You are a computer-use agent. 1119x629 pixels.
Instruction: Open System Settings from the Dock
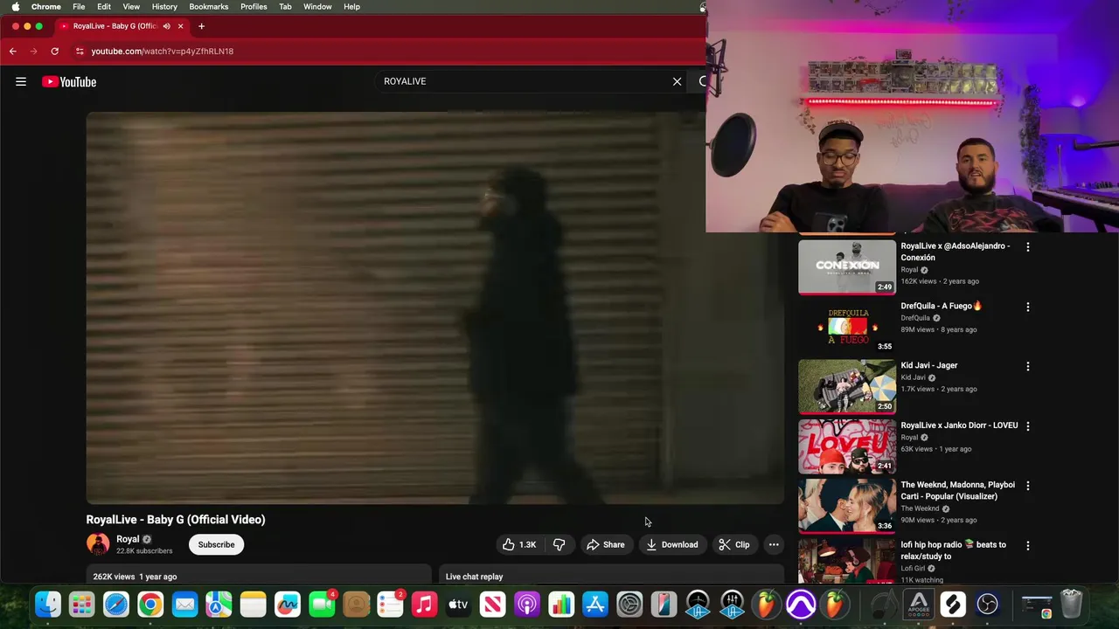point(629,604)
